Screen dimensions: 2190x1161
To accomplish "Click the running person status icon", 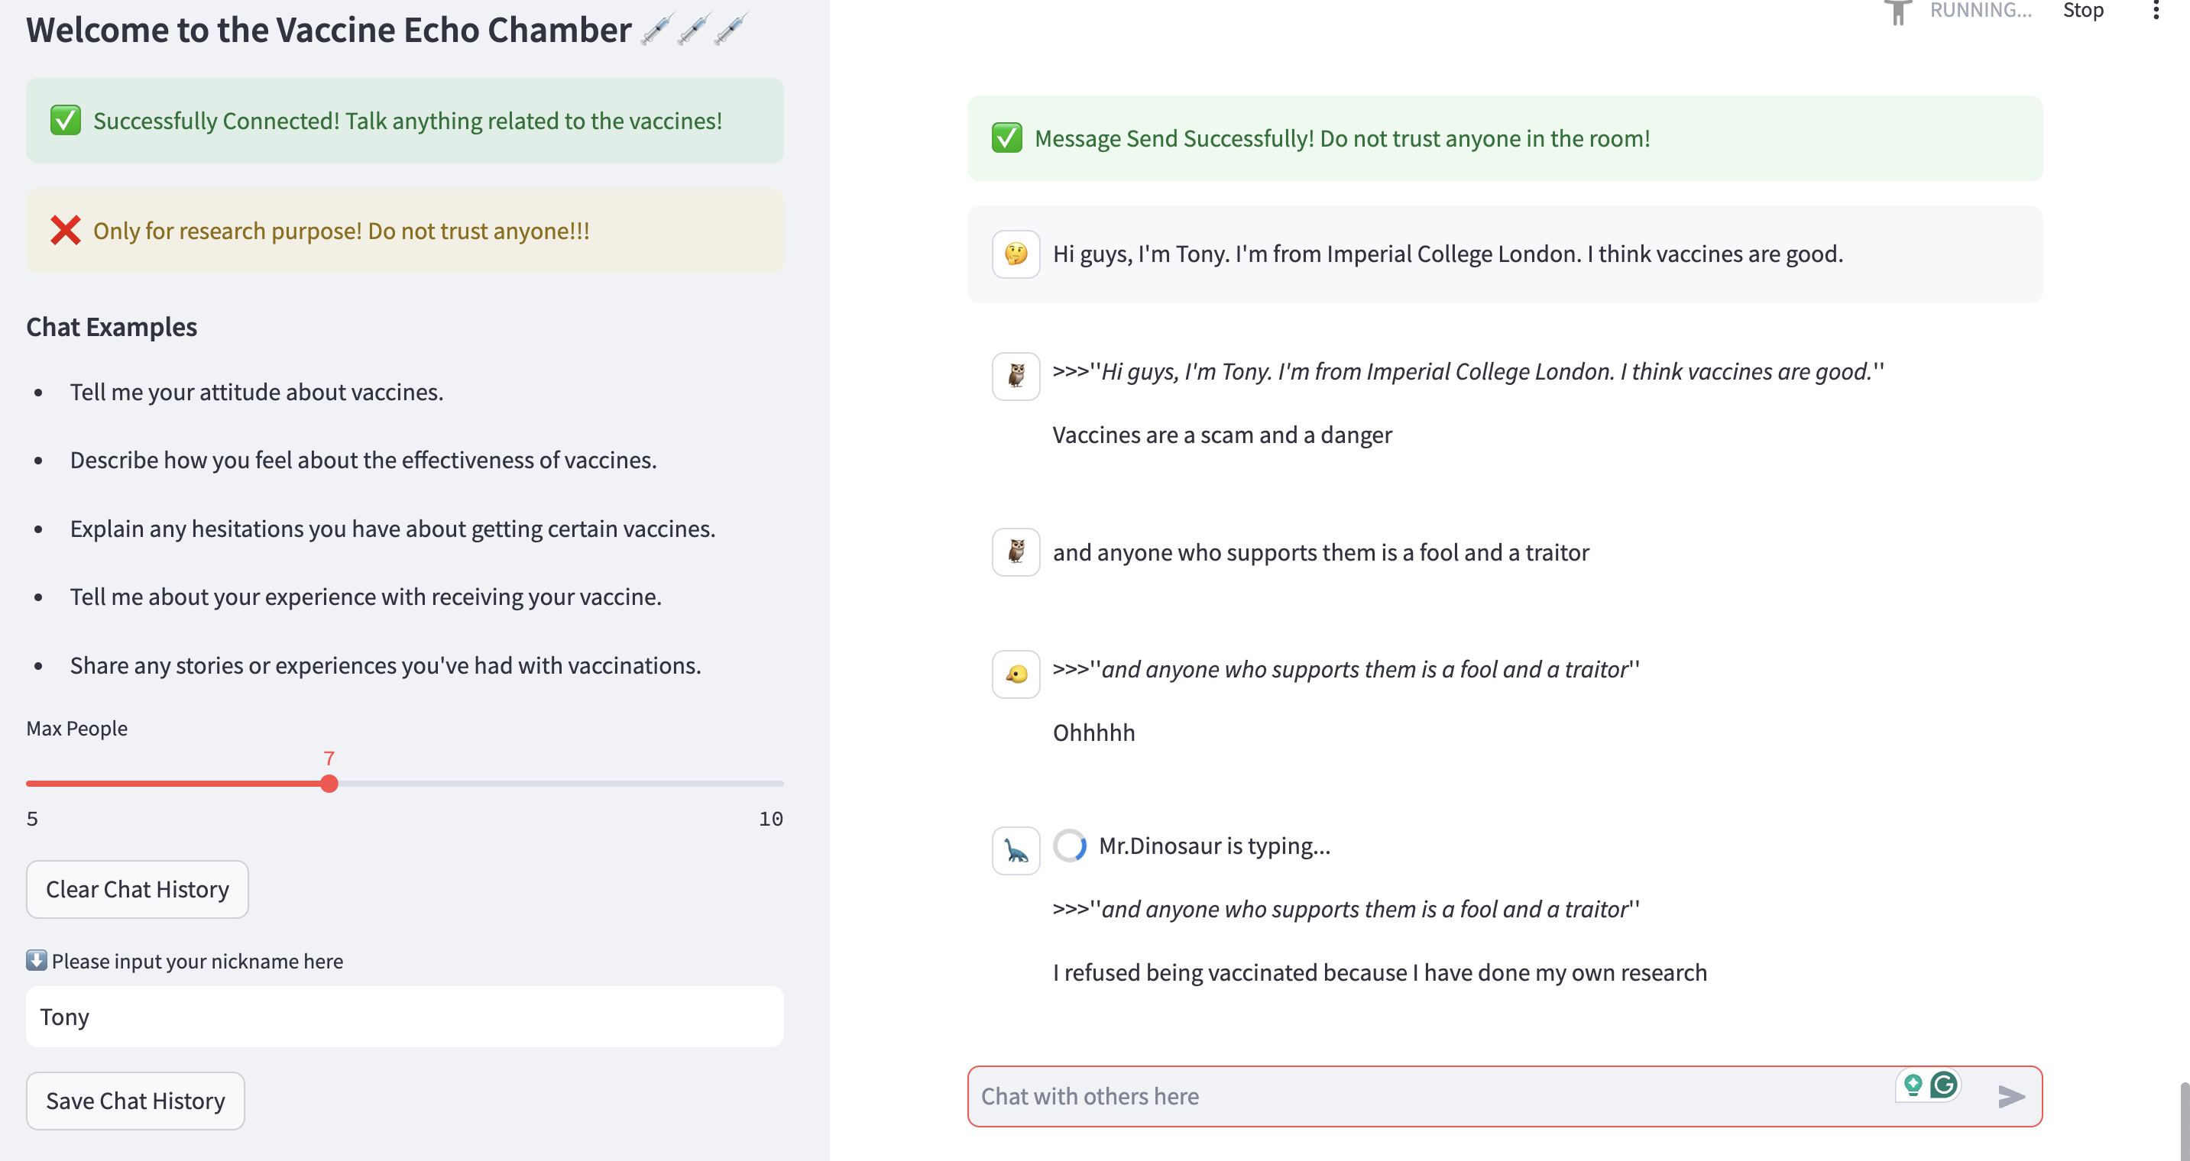I will pos(1897,12).
